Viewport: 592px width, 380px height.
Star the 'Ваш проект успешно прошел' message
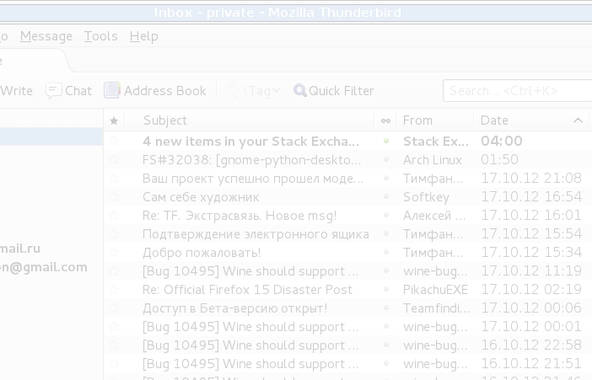[x=114, y=178]
